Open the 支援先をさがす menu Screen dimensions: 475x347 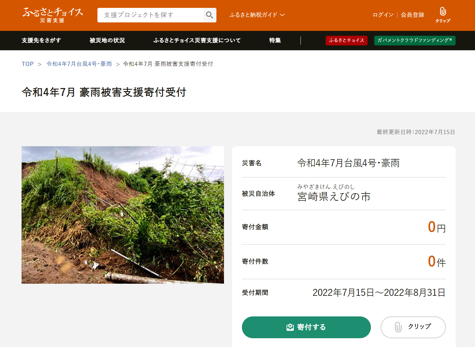coord(41,40)
